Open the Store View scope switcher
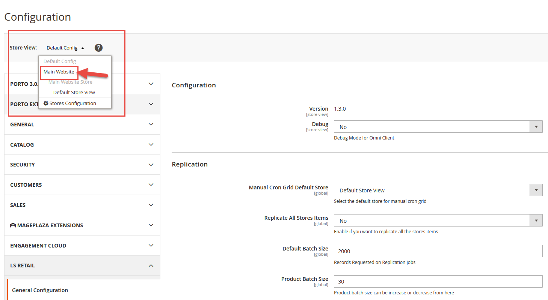The height and width of the screenshot is (300, 548). [x=65, y=48]
